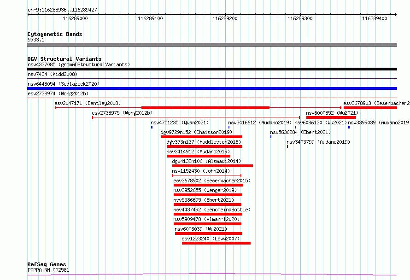
Task: Select the small blue nsv3399039 marker
Action: click(349, 127)
